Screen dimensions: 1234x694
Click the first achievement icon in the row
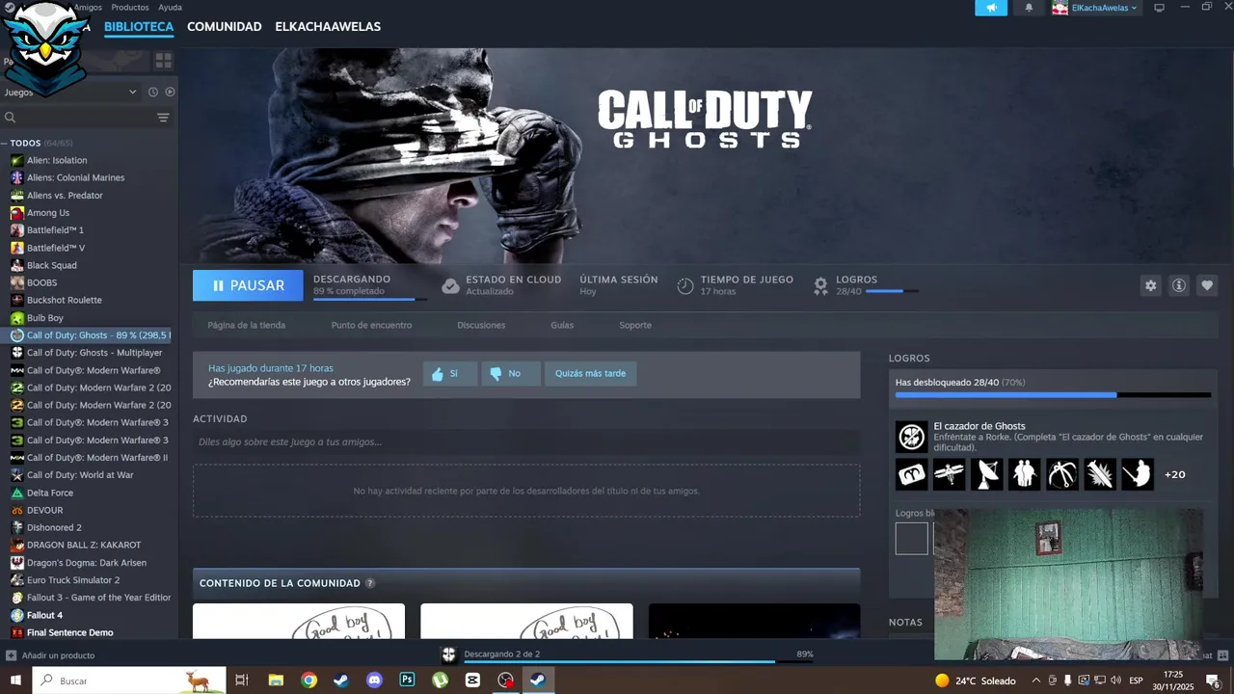pyautogui.click(x=911, y=474)
